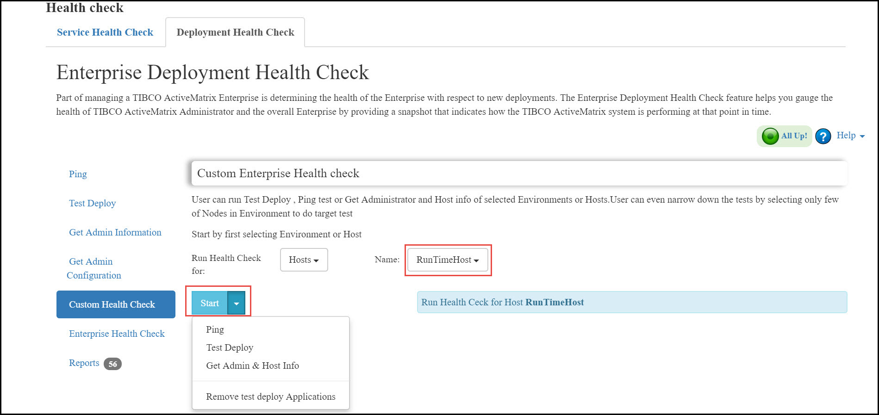The height and width of the screenshot is (415, 879).
Task: Go to Test Deploy sidebar link
Action: [92, 203]
